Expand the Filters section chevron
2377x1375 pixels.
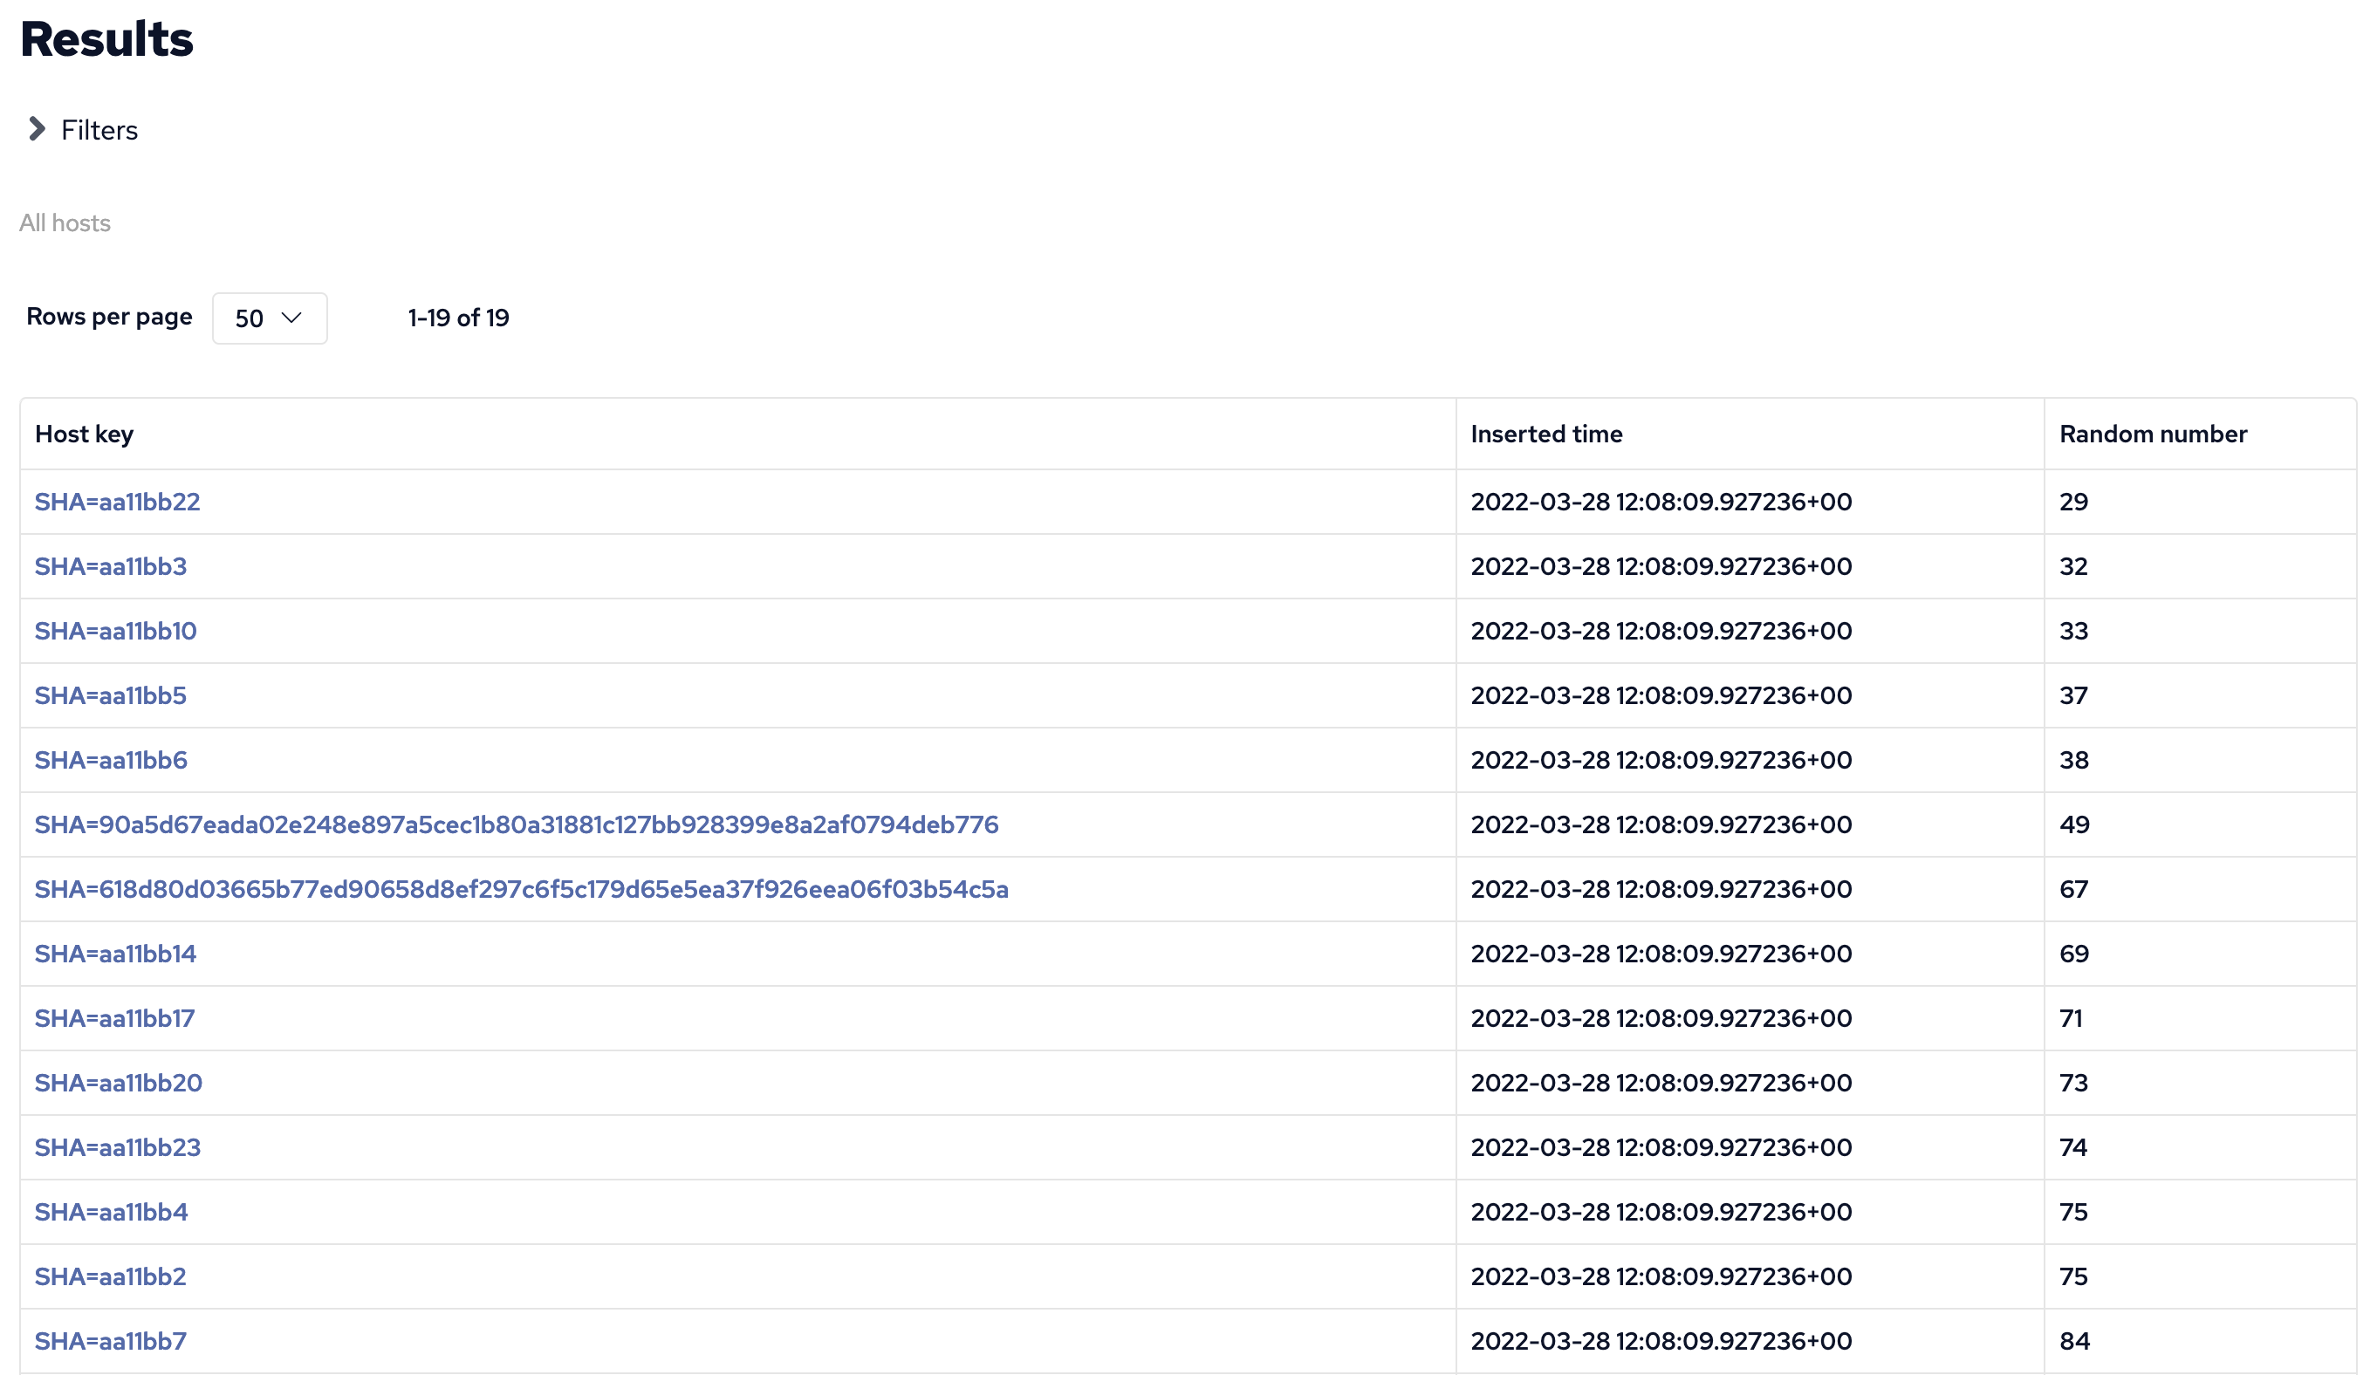[x=37, y=129]
